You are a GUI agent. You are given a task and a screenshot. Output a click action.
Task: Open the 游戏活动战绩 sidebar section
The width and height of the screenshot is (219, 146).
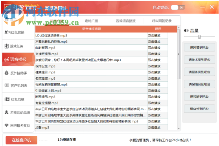click(x=18, y=112)
